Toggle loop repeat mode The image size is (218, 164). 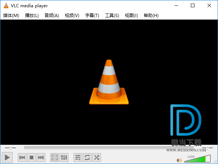click(x=87, y=157)
